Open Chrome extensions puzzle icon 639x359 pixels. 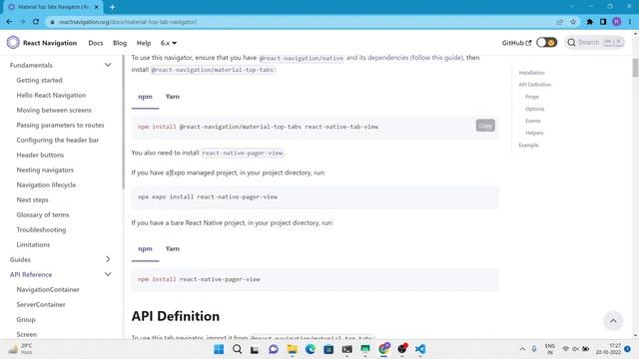pyautogui.click(x=589, y=22)
